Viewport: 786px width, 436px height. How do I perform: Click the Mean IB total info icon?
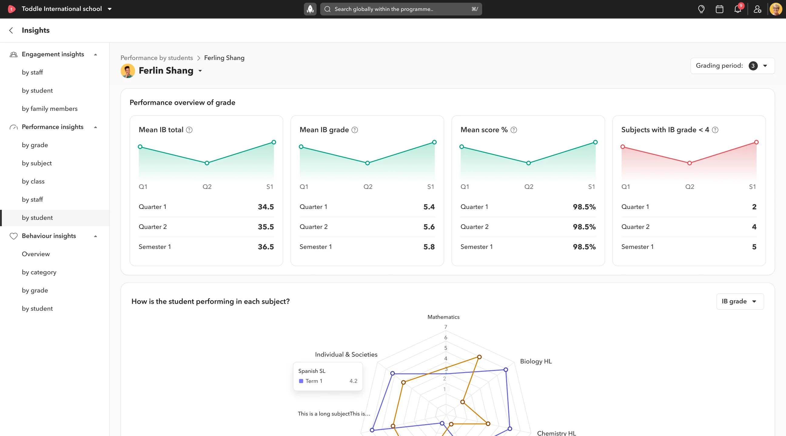(x=189, y=130)
